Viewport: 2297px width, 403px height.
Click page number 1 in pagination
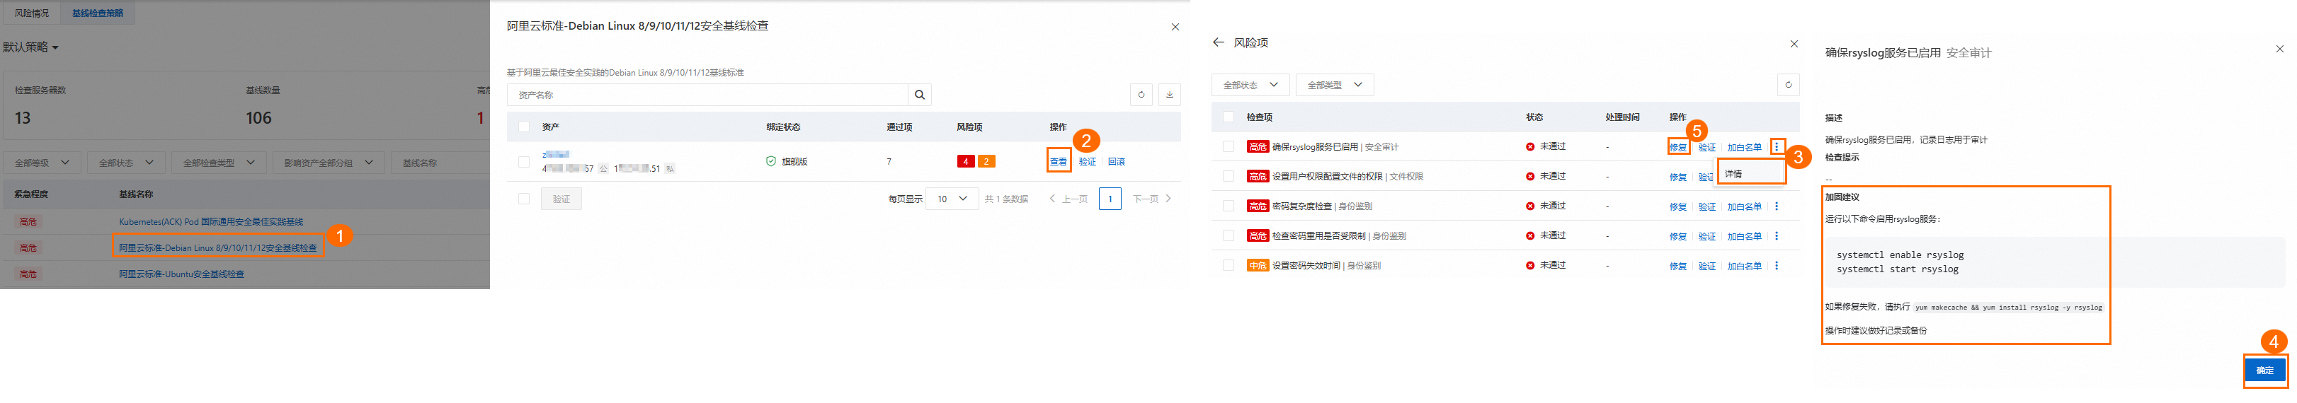(1110, 199)
